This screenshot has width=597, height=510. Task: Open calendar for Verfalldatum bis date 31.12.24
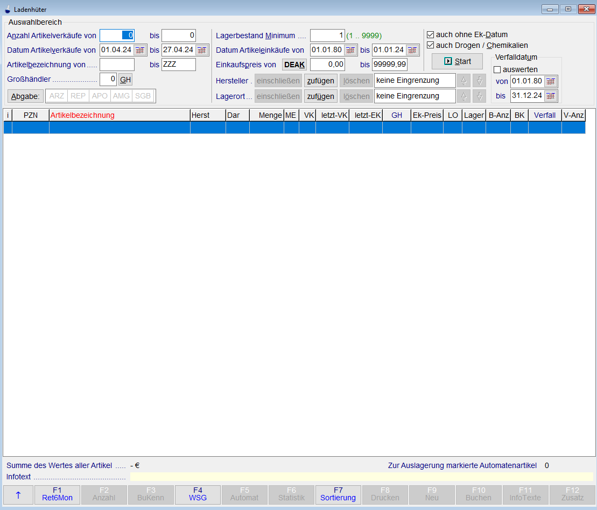tap(551, 96)
